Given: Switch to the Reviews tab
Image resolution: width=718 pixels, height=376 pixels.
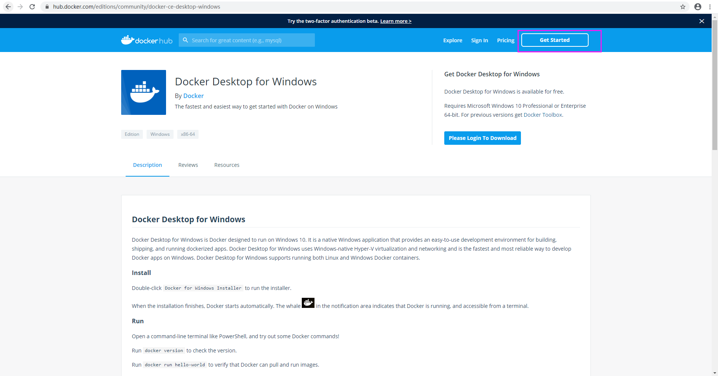Looking at the screenshot, I should [x=188, y=165].
